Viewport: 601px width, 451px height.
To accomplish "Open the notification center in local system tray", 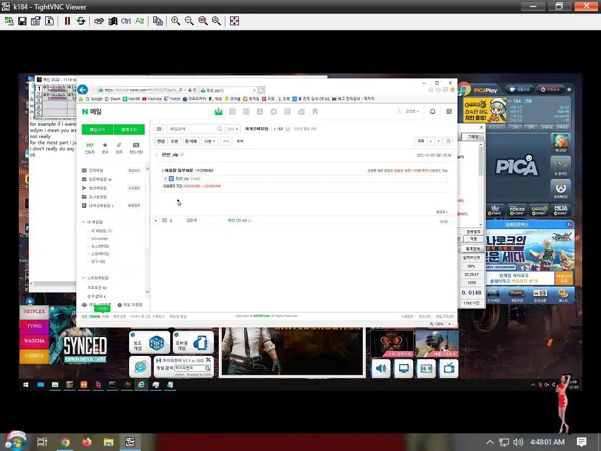I will (582, 442).
